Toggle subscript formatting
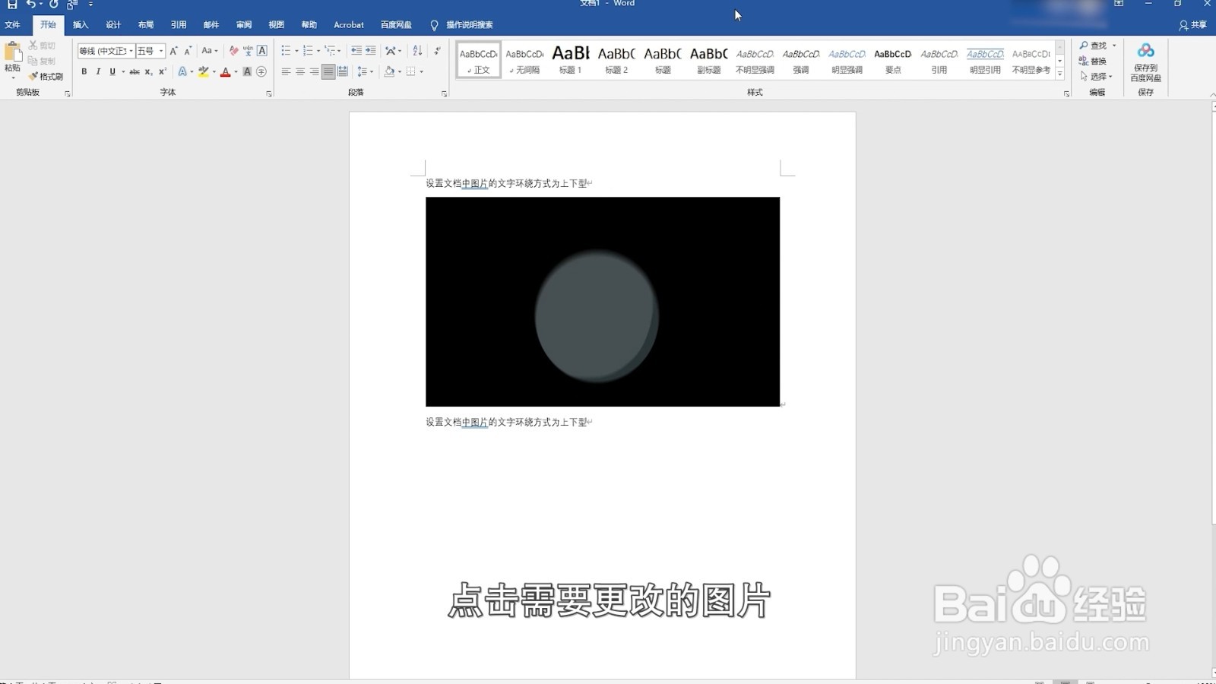The height and width of the screenshot is (684, 1216). pos(148,71)
